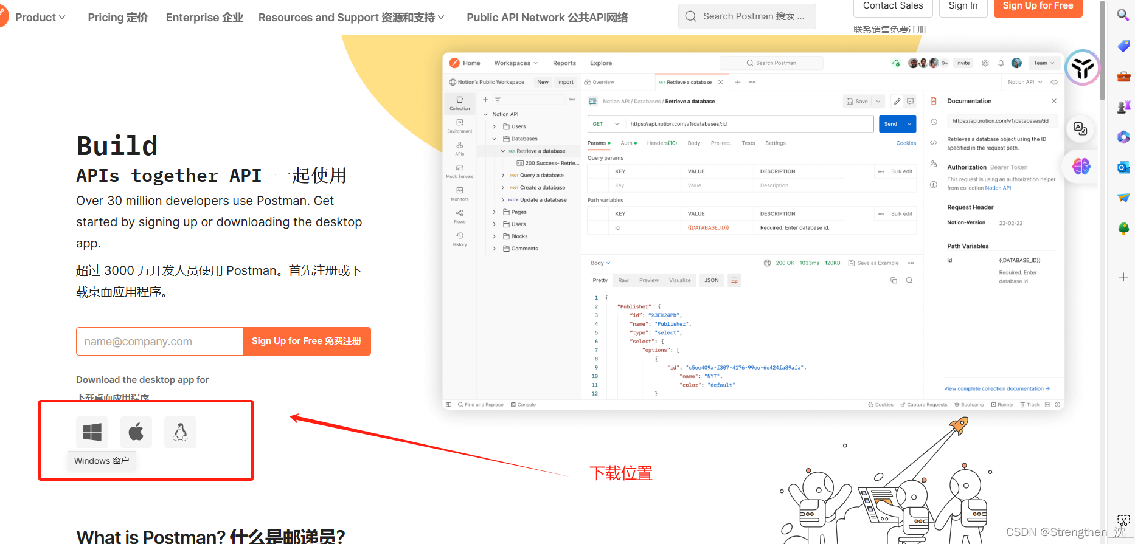Collapse the Databases folder in preview tree

pyautogui.click(x=495, y=139)
